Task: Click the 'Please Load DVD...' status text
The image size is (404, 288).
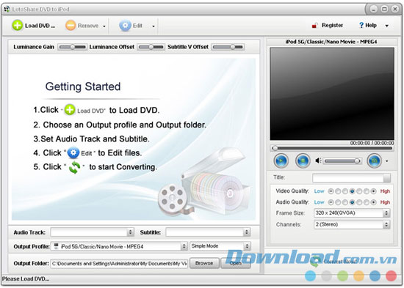Action: (x=26, y=278)
